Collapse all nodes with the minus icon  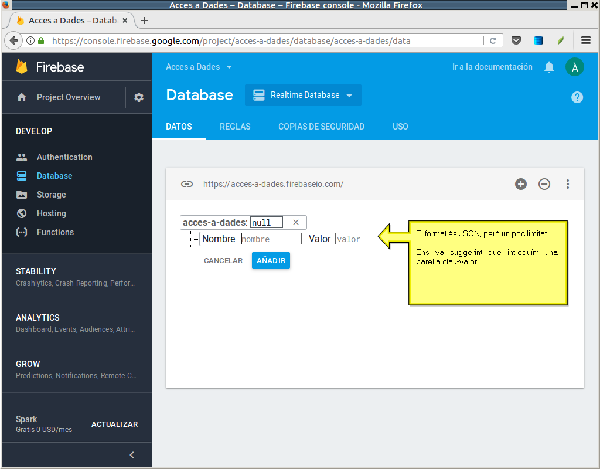(544, 184)
